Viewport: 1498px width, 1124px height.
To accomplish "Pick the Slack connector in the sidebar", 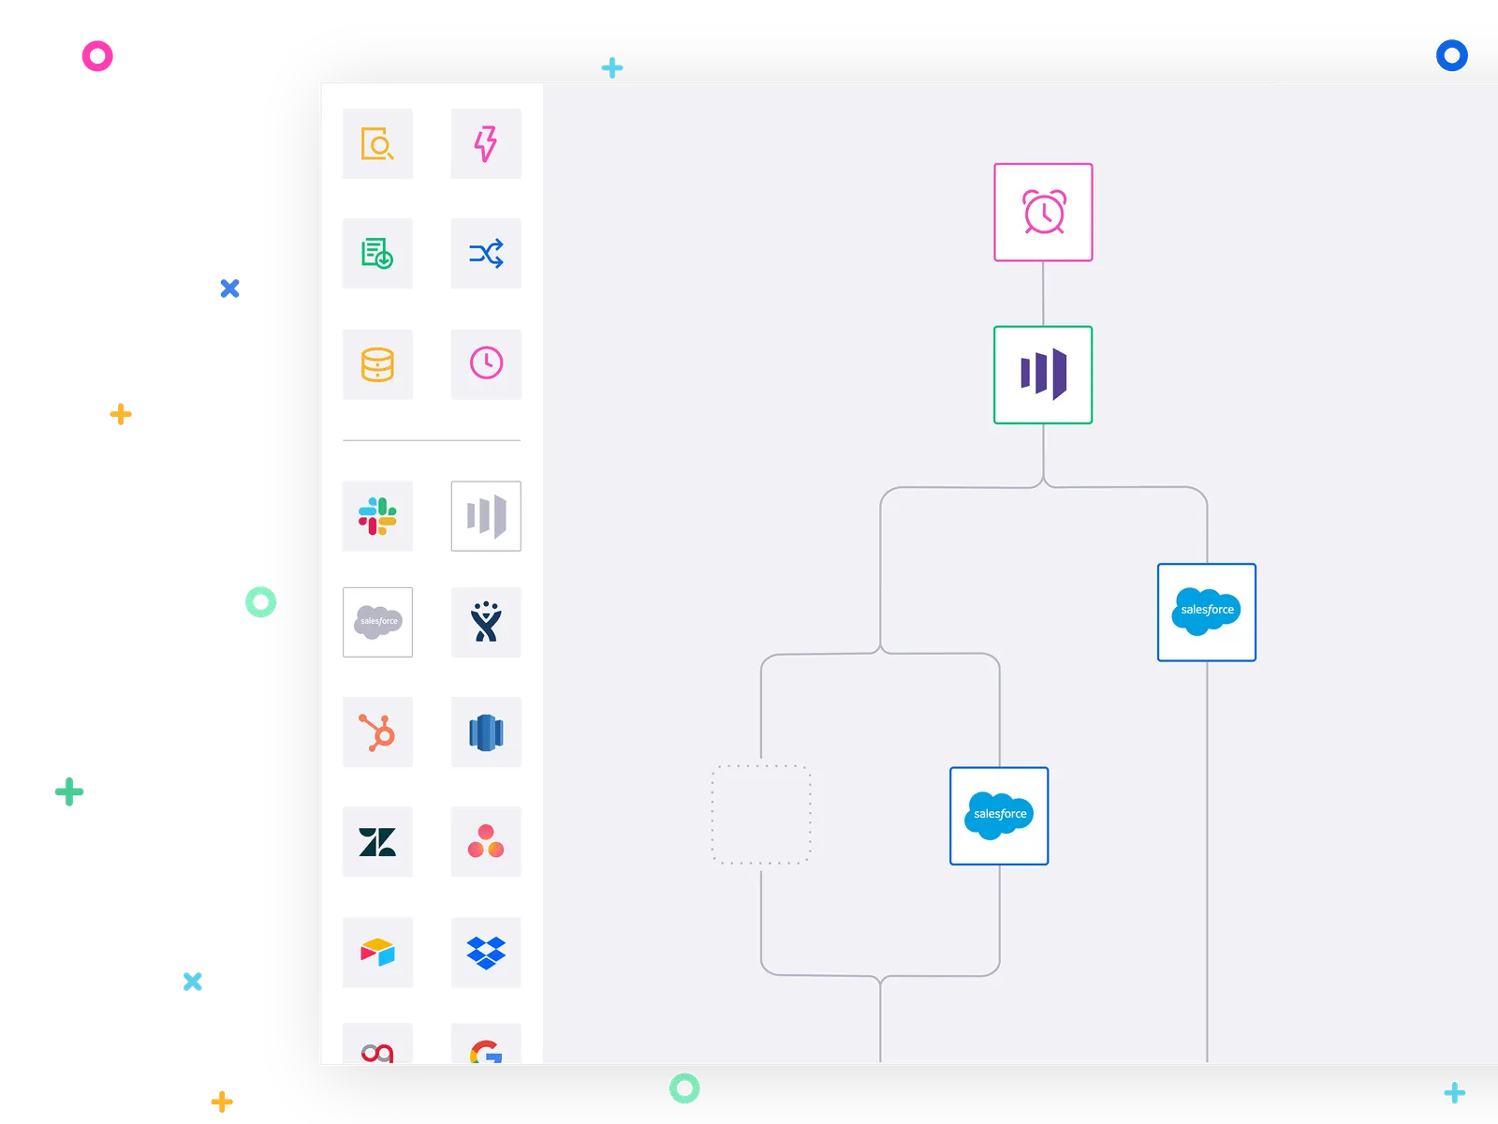I will pos(377,516).
